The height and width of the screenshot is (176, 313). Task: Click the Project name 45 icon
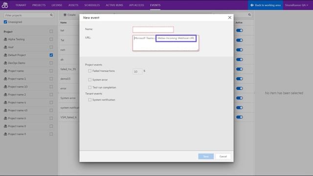(5, 110)
